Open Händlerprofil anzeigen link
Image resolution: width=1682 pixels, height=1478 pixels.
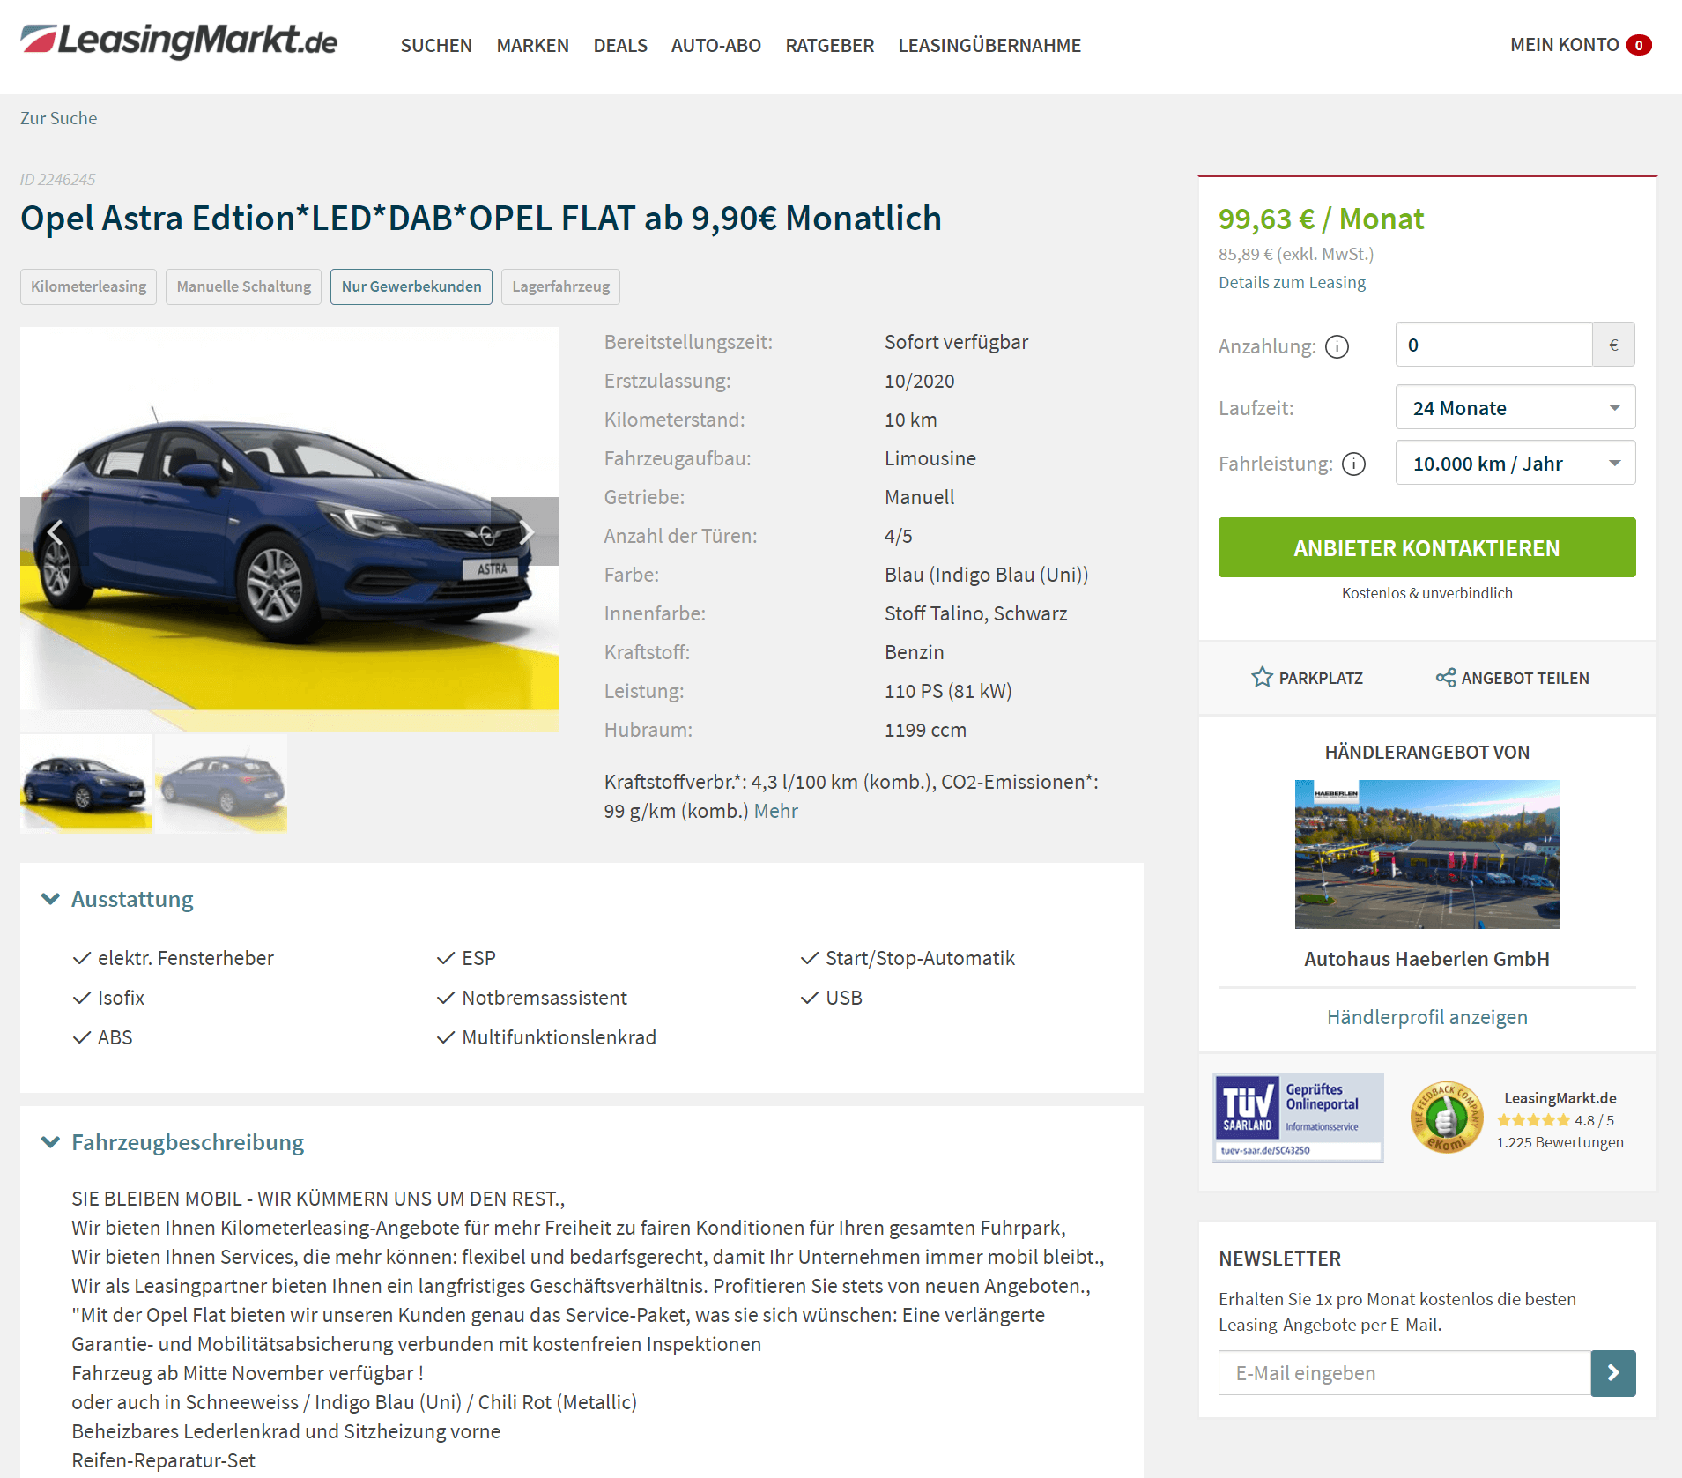click(x=1426, y=1017)
